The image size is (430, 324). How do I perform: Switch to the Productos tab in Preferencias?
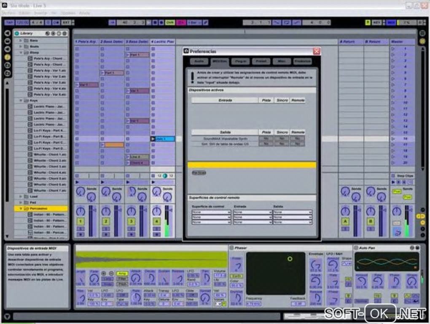tap(303, 61)
